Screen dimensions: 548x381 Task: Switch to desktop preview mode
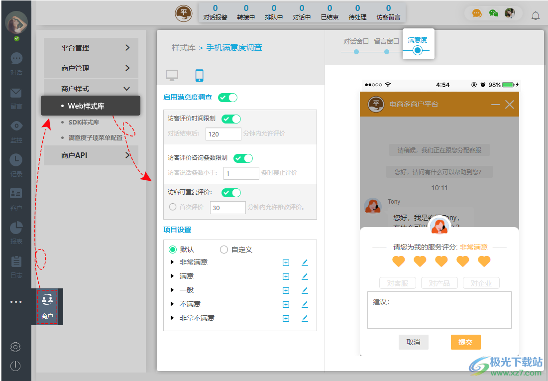pyautogui.click(x=172, y=75)
